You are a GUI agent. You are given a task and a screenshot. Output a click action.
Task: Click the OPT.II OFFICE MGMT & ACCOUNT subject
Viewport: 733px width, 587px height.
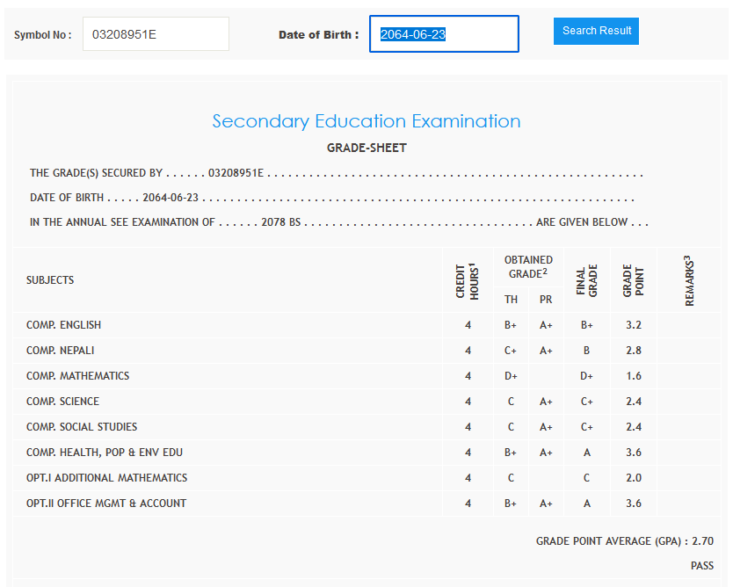[x=105, y=504]
